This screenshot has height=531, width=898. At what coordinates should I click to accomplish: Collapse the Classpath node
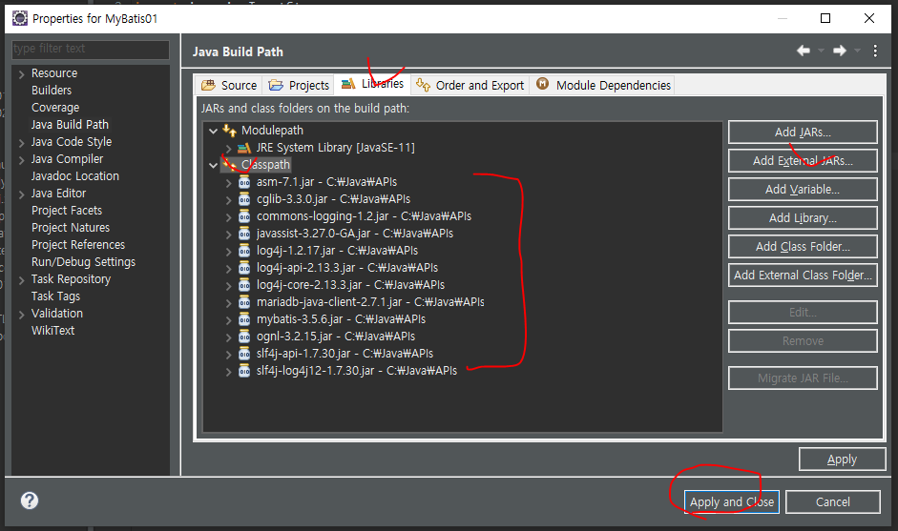[213, 165]
